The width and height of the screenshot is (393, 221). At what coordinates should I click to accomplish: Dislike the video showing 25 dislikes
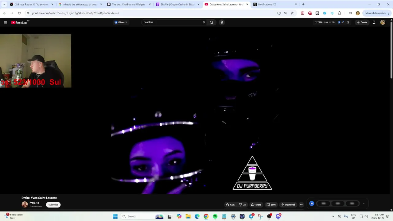[242, 205]
